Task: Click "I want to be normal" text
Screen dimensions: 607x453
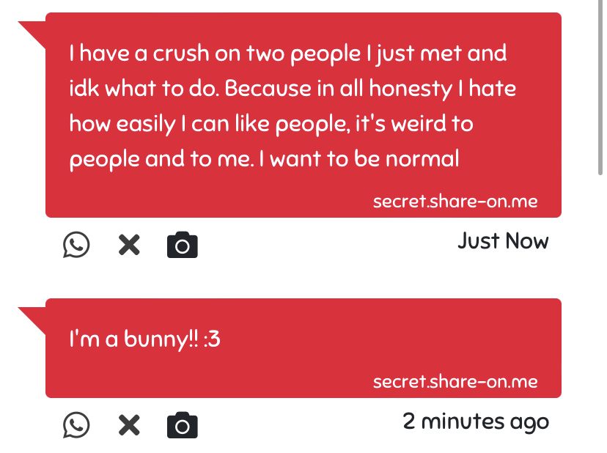Action: (364, 158)
